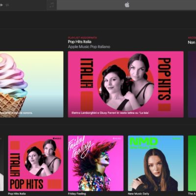Click the Apple Music badge on the Pop Hits cover

click(57, 138)
